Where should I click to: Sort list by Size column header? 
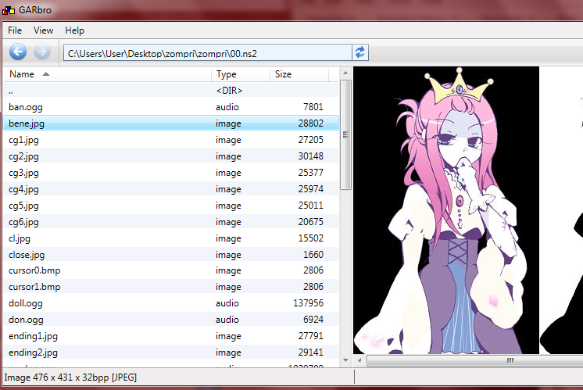[x=299, y=74]
